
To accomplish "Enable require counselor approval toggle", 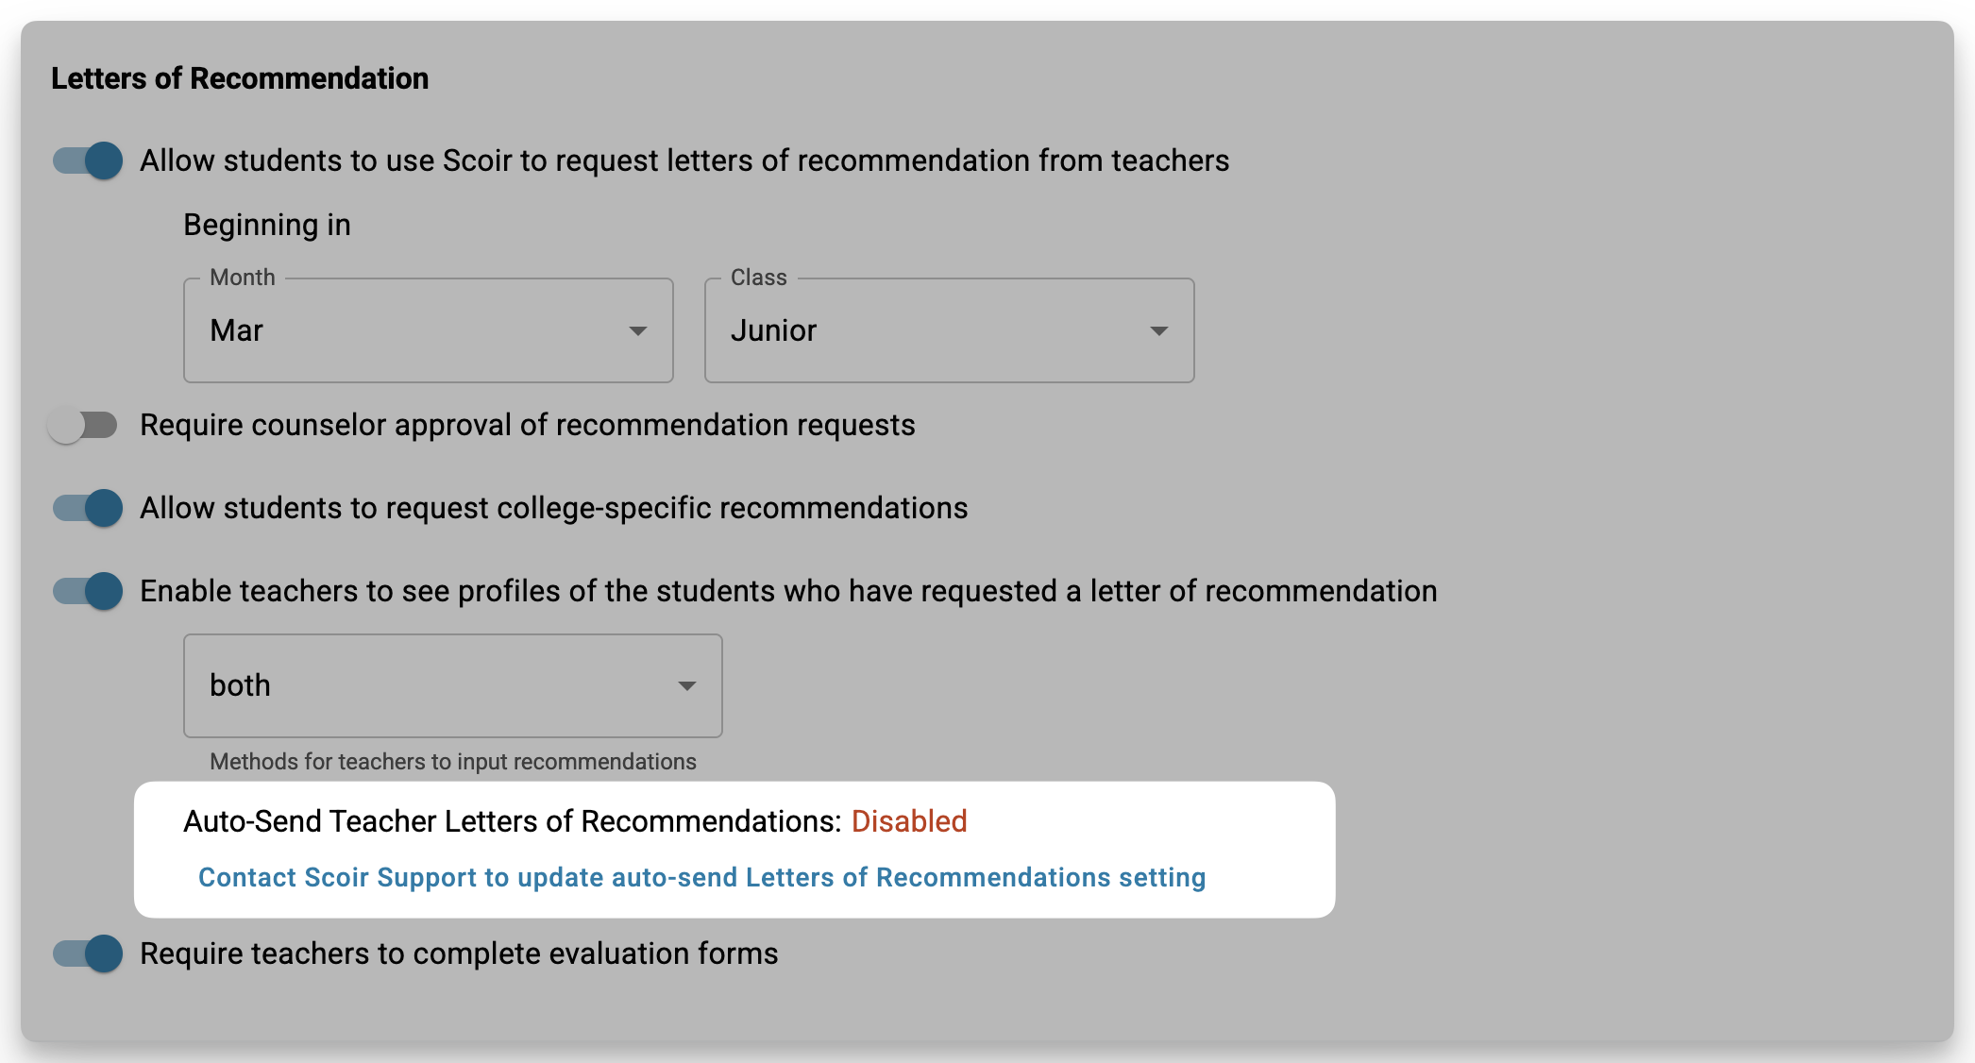I will click(83, 425).
